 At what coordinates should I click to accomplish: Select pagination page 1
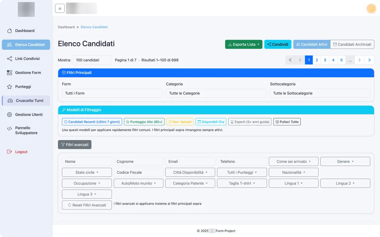(309, 60)
